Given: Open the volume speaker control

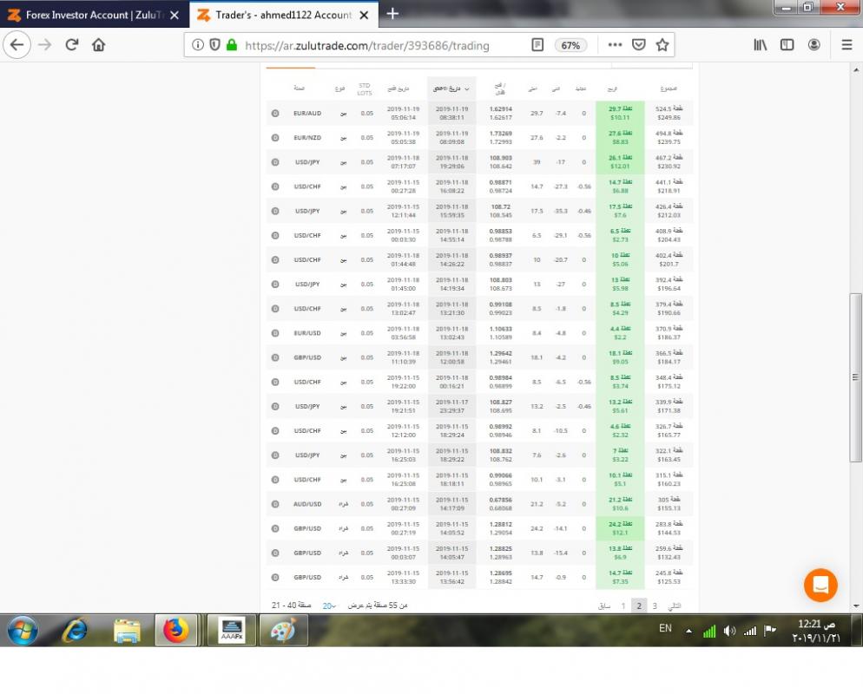Looking at the screenshot, I should point(730,631).
